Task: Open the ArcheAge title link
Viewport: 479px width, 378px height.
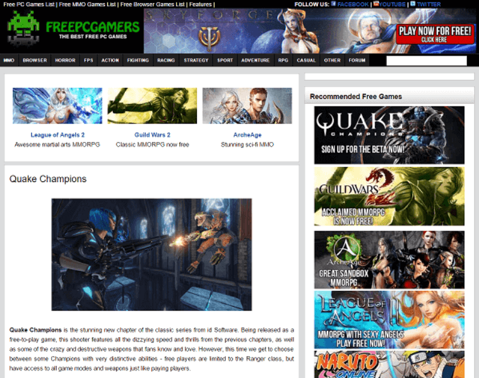Action: click(247, 135)
